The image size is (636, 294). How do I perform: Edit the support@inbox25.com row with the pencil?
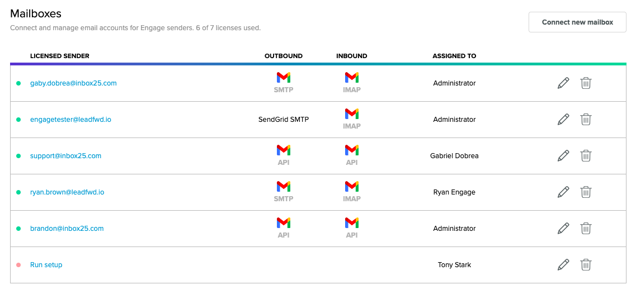563,156
